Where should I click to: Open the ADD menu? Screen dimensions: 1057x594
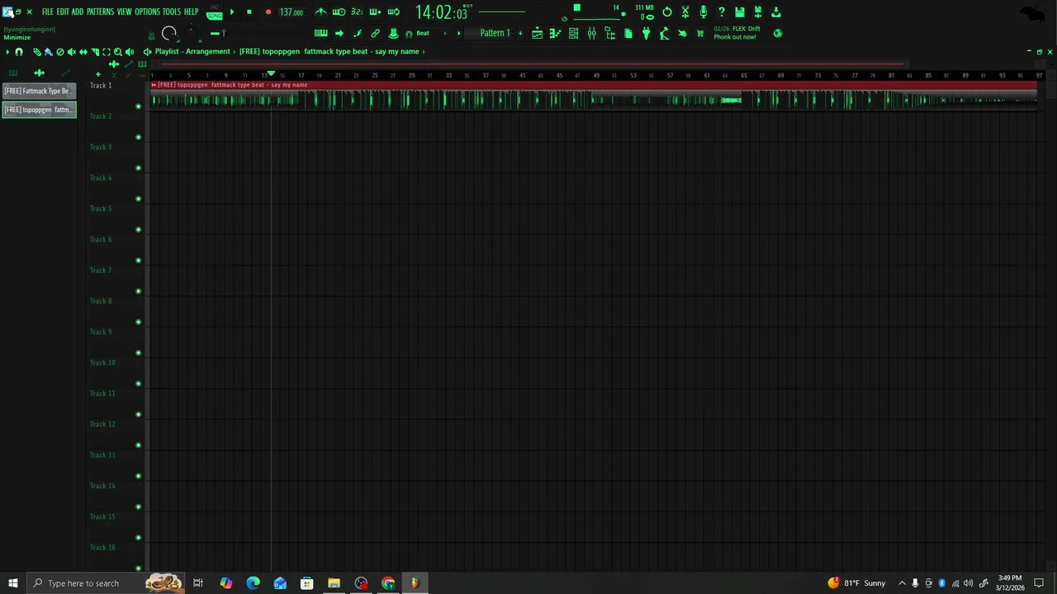point(78,12)
